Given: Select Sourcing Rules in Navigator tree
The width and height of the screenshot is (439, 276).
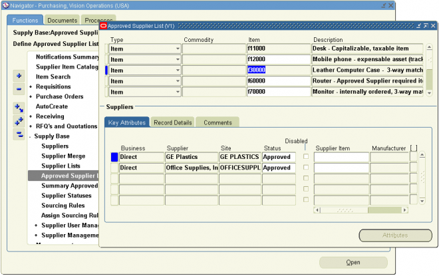Looking at the screenshot, I should click(63, 206).
